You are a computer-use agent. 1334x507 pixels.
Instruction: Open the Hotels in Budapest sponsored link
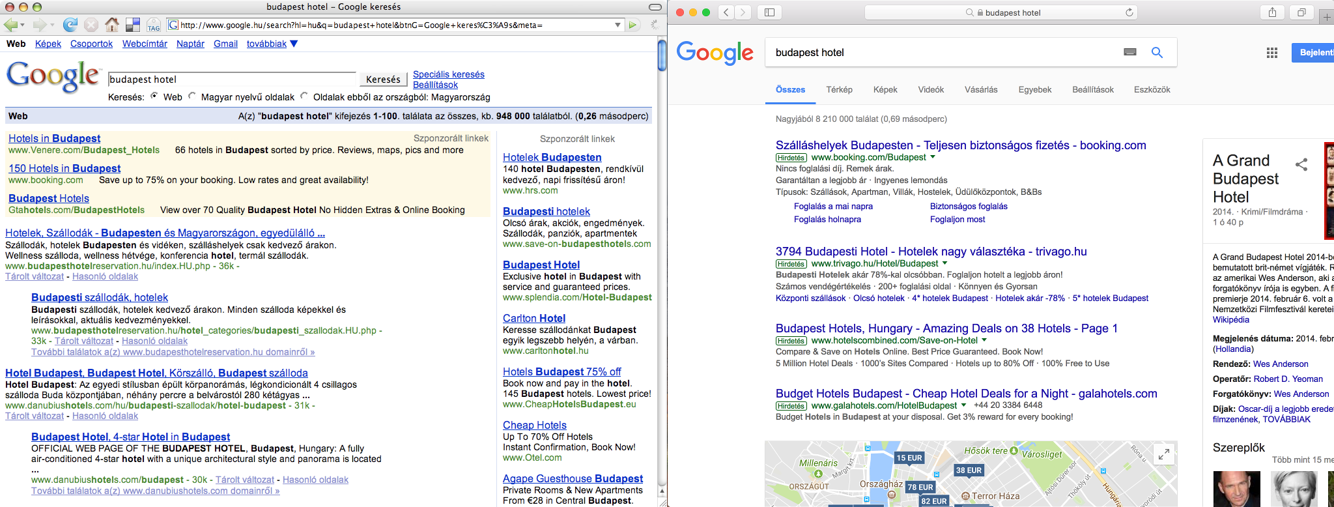click(54, 138)
